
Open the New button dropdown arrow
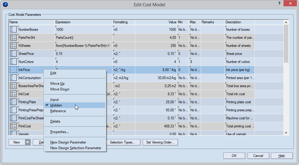click(28, 142)
